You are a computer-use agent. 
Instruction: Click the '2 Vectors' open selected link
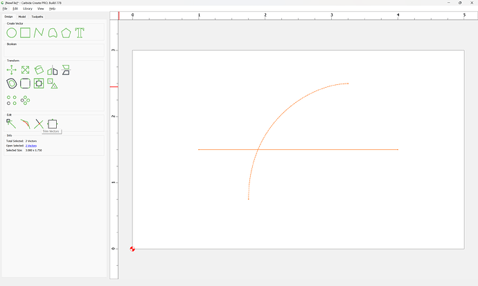coord(31,146)
